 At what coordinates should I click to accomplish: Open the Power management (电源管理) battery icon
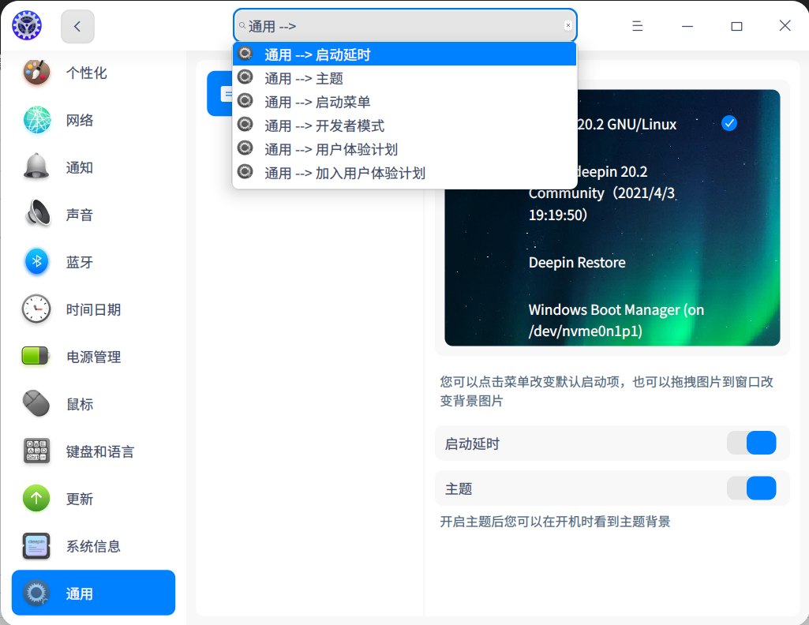36,356
